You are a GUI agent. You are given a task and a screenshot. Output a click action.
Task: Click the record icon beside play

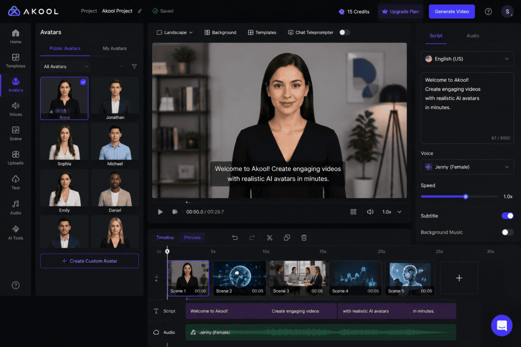175,212
